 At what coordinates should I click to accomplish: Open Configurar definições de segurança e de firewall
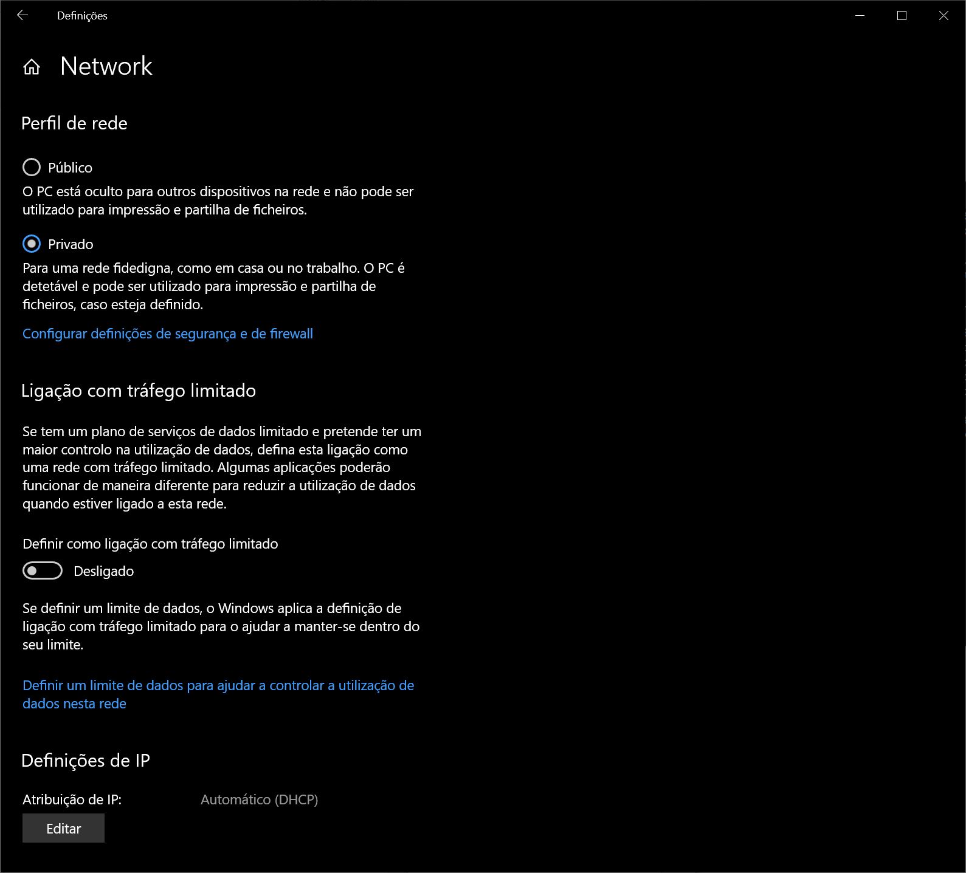click(x=168, y=334)
